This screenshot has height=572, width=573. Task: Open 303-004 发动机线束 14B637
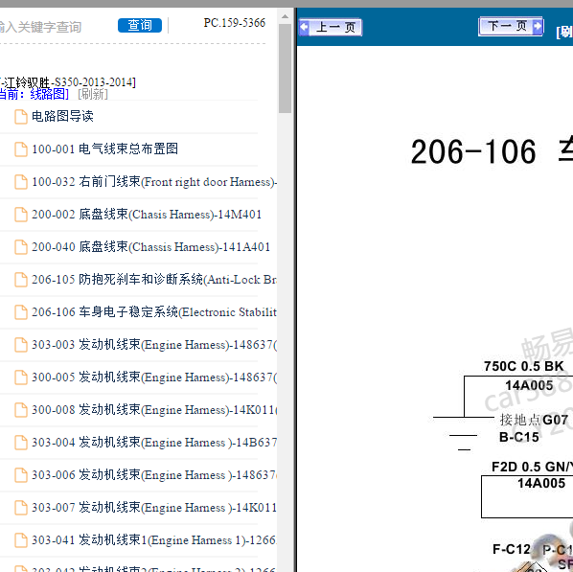point(154,442)
